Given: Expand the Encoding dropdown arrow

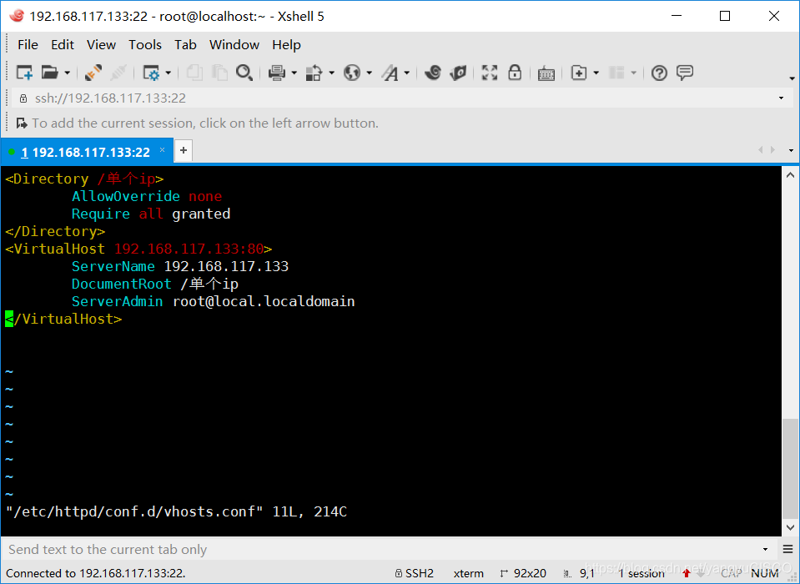Looking at the screenshot, I should [369, 73].
